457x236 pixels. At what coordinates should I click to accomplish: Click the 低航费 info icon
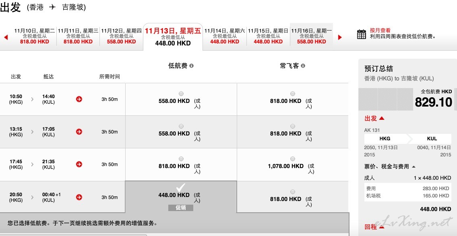192,66
